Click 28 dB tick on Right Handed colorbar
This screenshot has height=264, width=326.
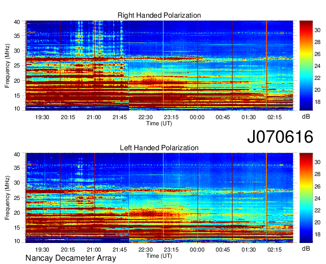[317, 42]
